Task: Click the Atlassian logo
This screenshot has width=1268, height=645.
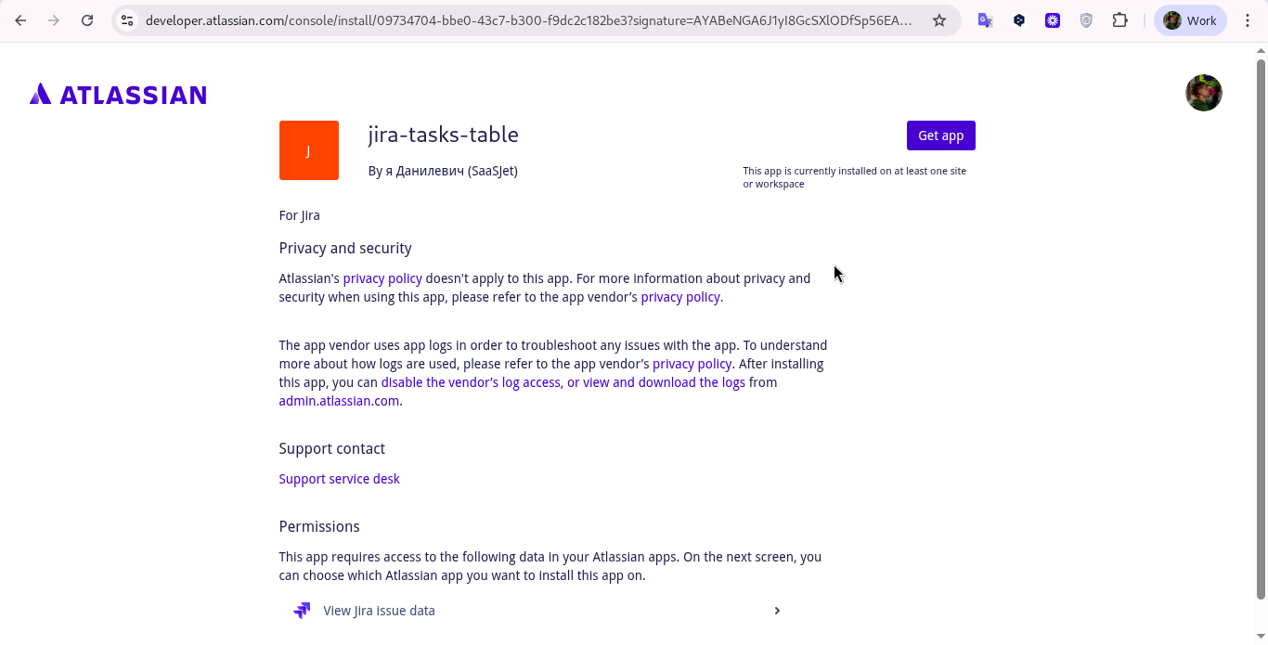Action: (x=118, y=94)
